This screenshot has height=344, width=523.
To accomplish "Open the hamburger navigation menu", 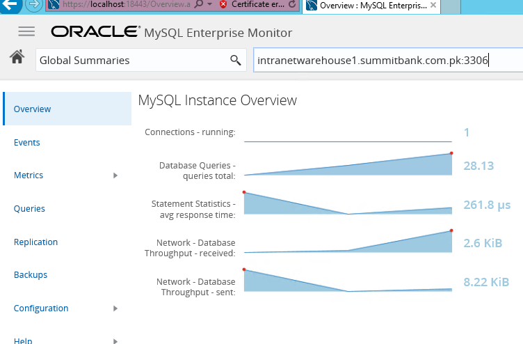I will coord(26,31).
